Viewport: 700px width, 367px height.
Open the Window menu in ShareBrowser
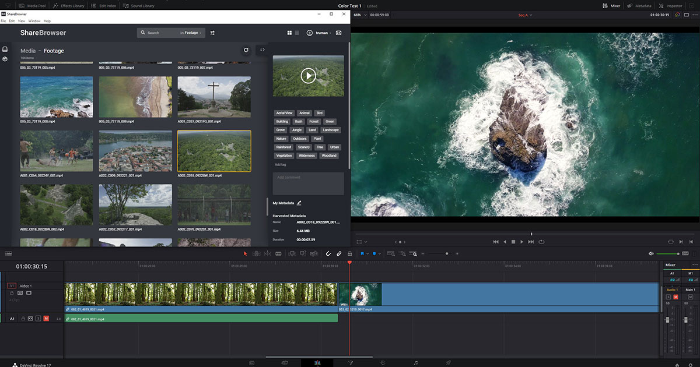(x=35, y=20)
